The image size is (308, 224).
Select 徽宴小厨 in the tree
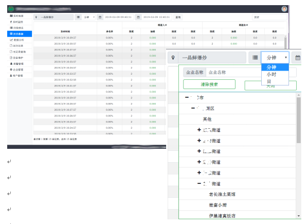tap(218, 205)
